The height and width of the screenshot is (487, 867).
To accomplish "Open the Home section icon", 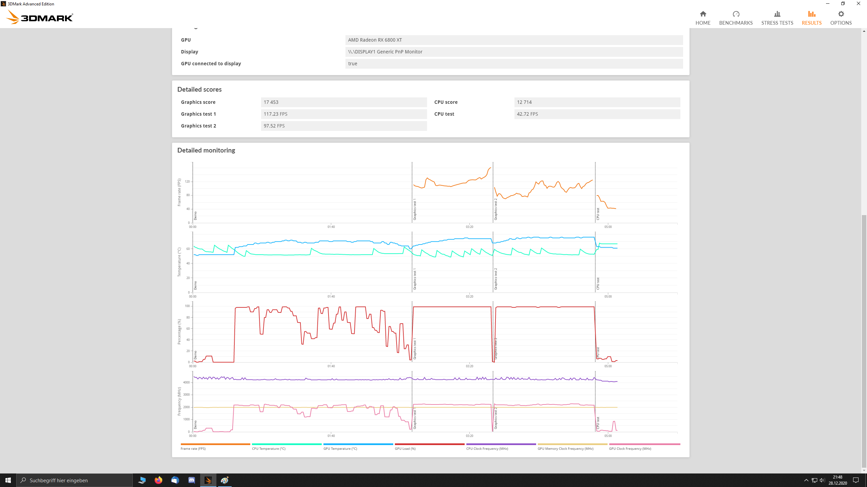I will pyautogui.click(x=703, y=14).
